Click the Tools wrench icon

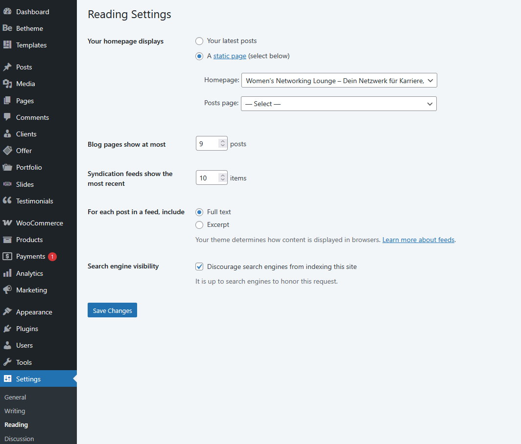pyautogui.click(x=7, y=362)
